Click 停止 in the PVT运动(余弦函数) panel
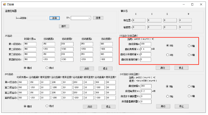Viewport: 208px width, 115px height. coord(182,106)
